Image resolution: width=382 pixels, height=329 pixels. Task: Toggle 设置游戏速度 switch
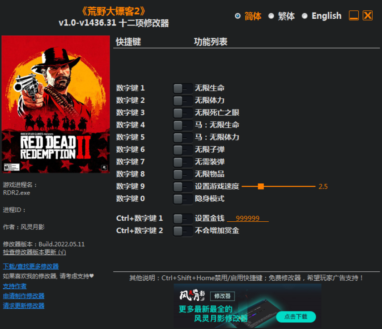click(183, 186)
